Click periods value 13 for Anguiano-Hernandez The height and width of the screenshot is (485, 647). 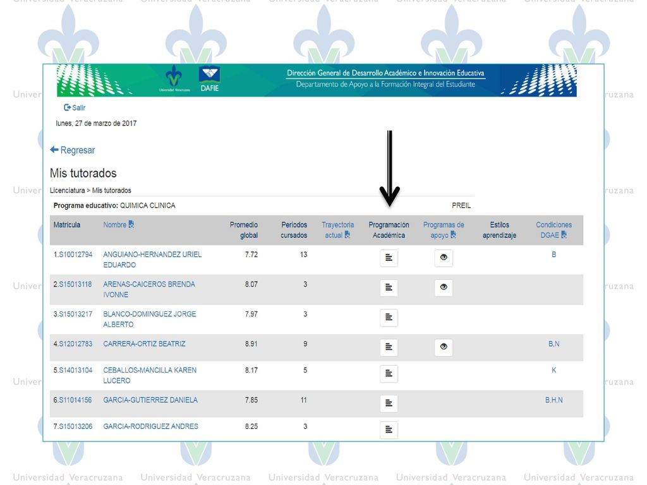point(303,254)
